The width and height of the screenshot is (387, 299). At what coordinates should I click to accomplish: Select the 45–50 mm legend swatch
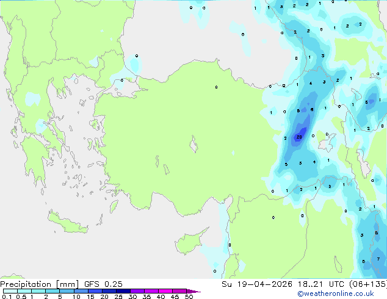pos(179,291)
